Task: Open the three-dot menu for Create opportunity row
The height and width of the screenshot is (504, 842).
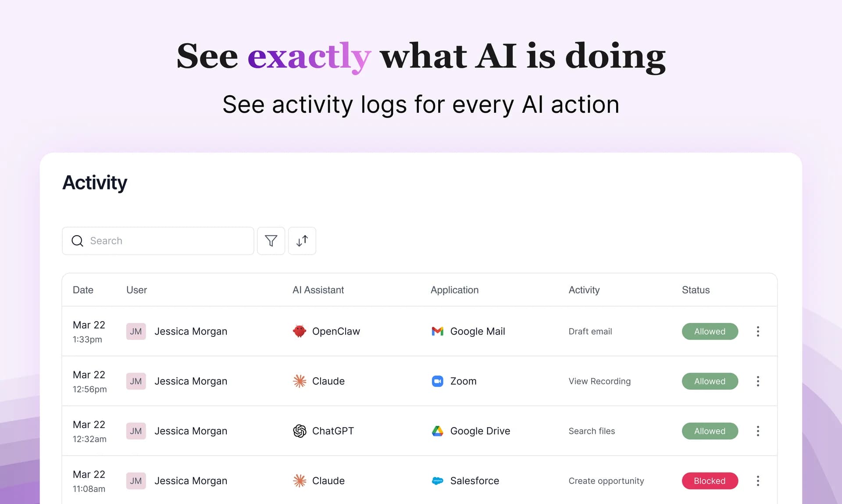Action: coord(758,481)
